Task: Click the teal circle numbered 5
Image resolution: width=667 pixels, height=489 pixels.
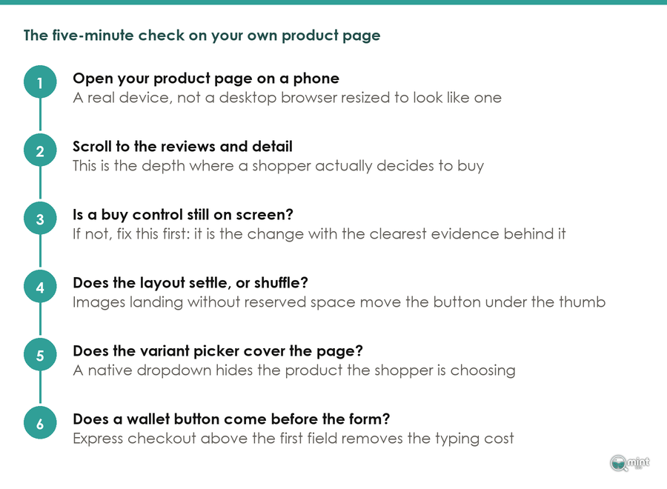Action: coord(40,355)
